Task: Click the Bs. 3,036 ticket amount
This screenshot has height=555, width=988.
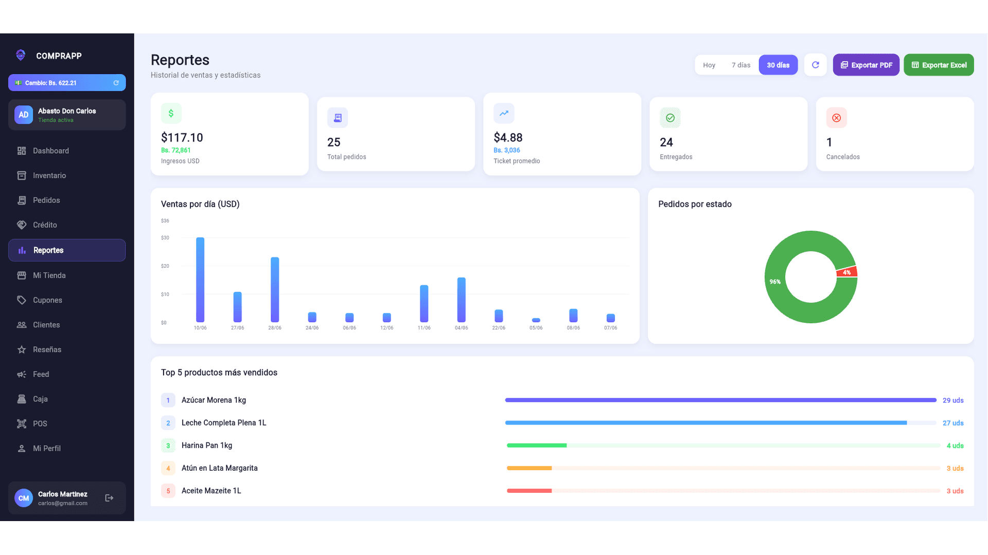Action: click(x=507, y=150)
